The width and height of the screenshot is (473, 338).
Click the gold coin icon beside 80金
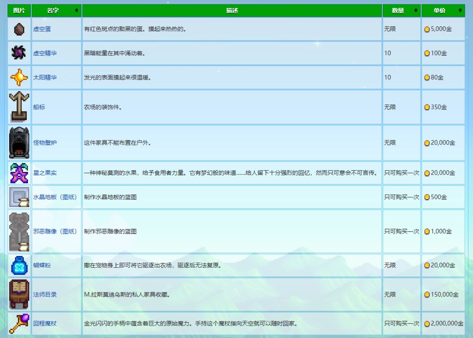[x=427, y=78]
